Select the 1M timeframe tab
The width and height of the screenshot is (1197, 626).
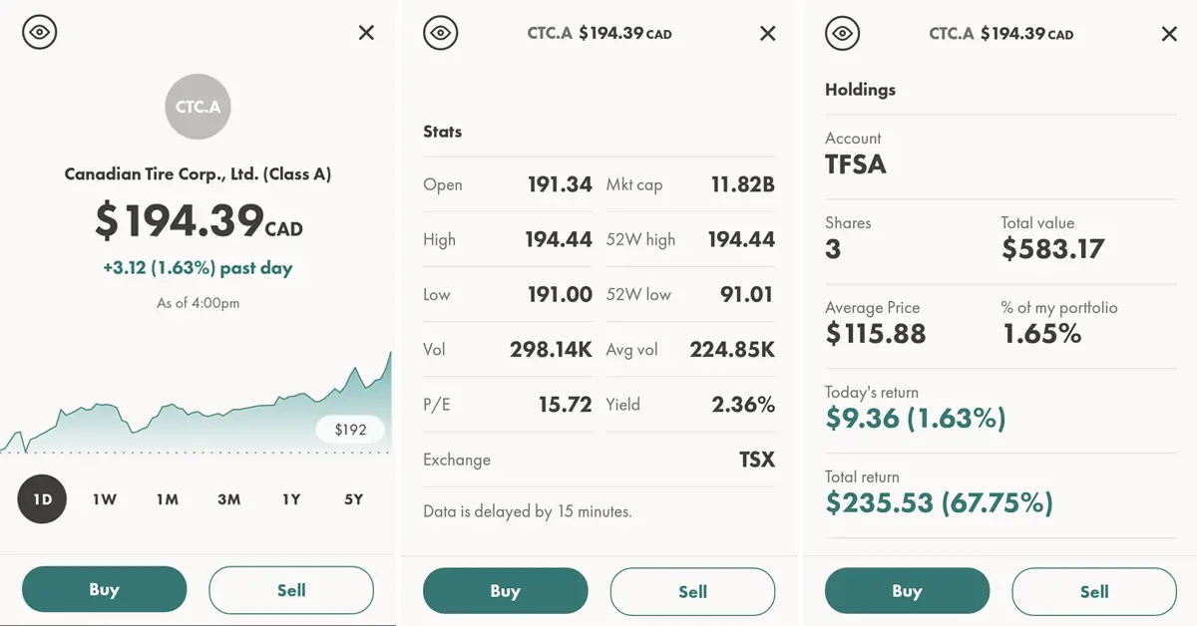tap(167, 499)
